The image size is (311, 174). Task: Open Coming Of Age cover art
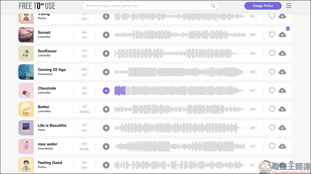click(26, 72)
